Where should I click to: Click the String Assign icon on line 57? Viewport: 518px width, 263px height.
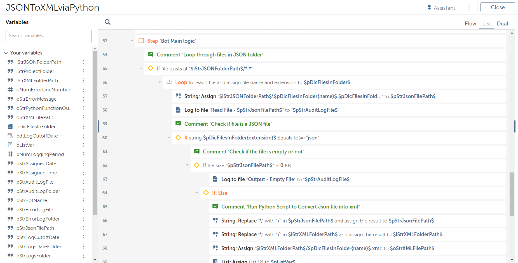click(x=178, y=96)
